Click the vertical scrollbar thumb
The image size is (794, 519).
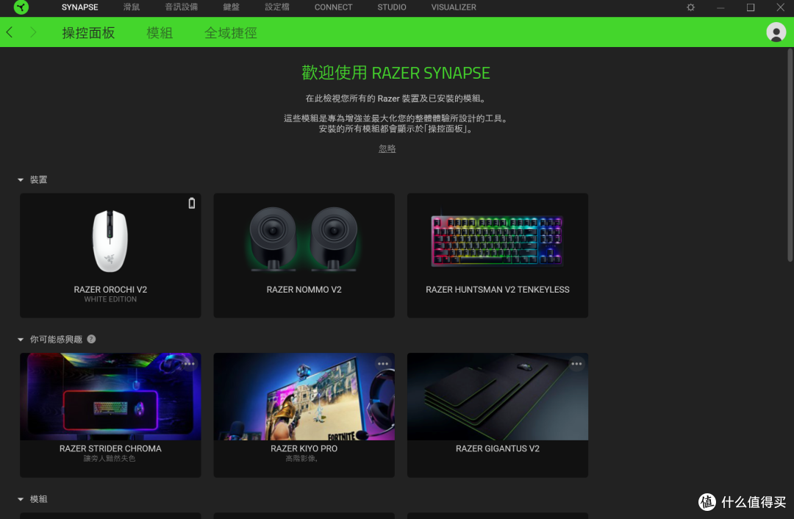(790, 155)
